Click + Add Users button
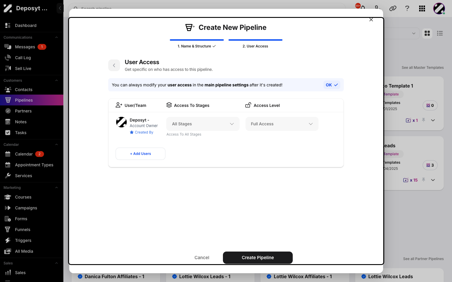 [x=140, y=154]
